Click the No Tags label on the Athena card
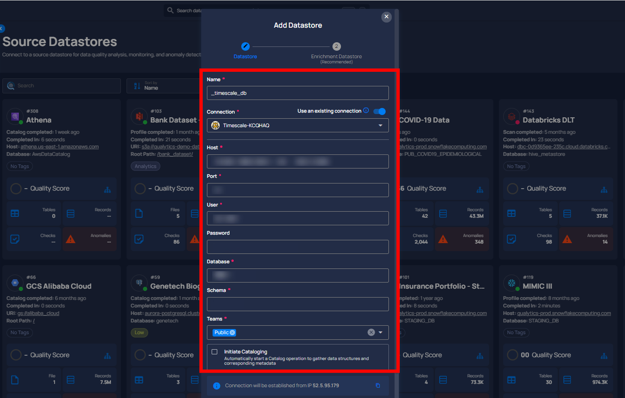This screenshot has height=398, width=625. (20, 166)
